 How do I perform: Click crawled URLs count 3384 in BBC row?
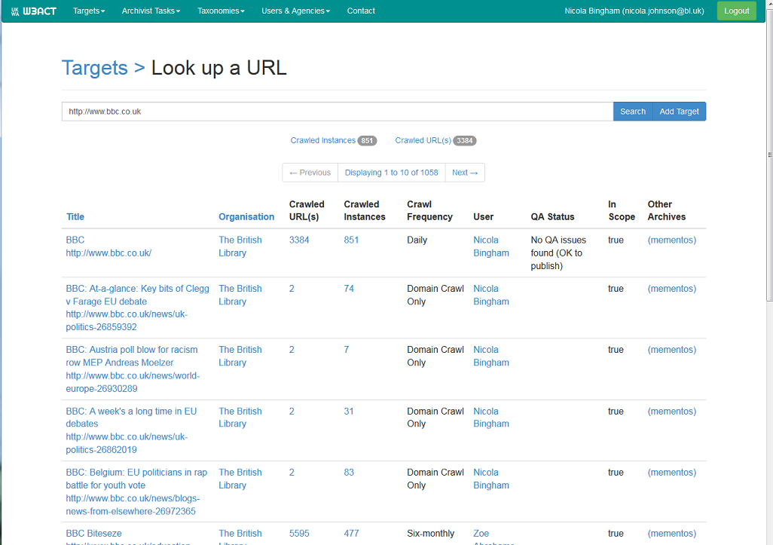[x=299, y=240]
